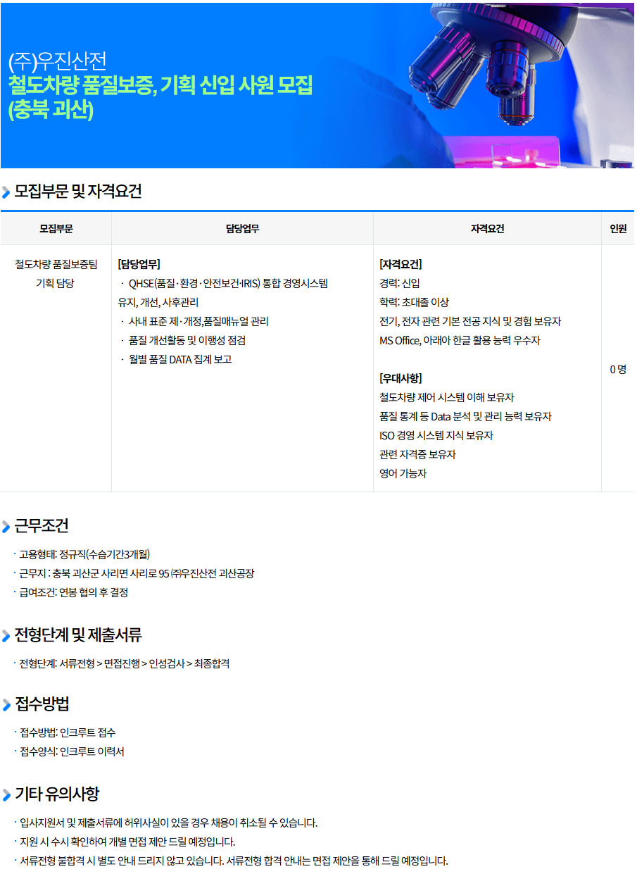
Task: Click the MS Office requirement line
Action: click(x=460, y=340)
